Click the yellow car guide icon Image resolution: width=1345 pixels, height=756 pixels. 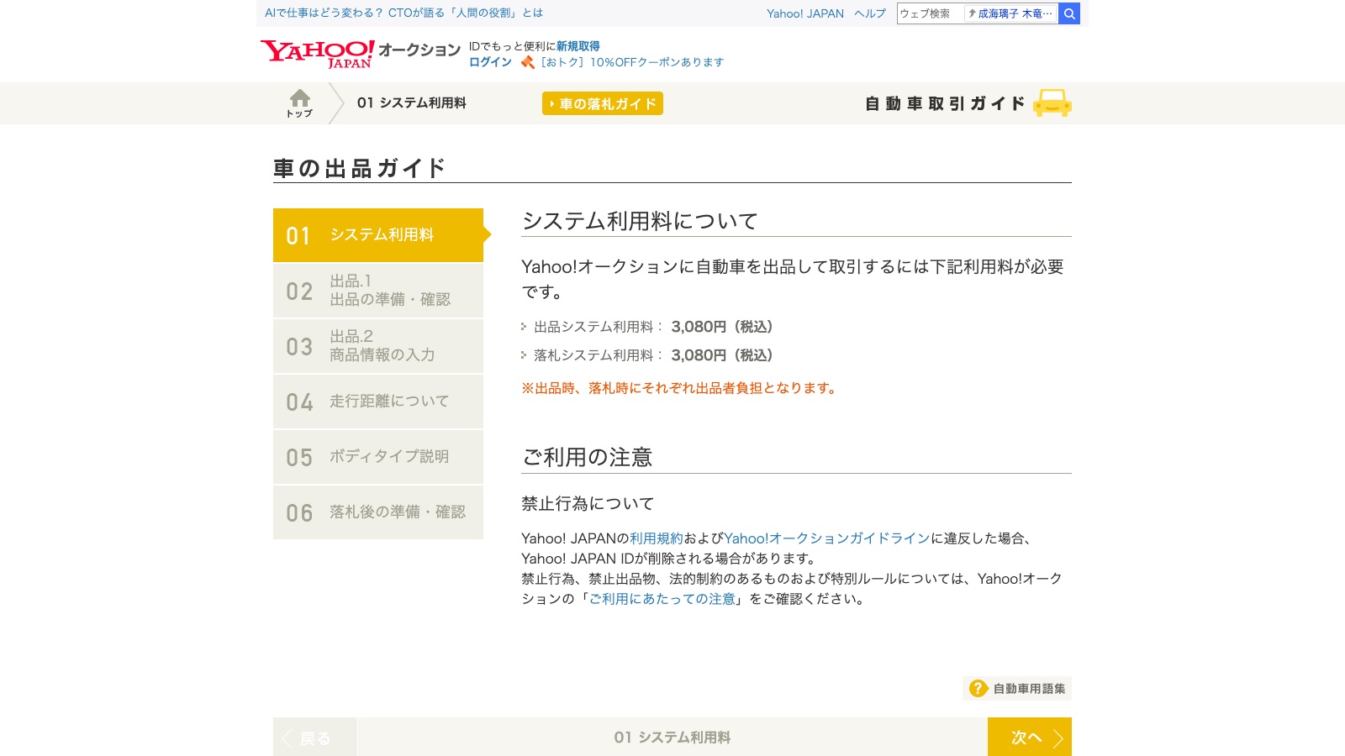click(1052, 103)
